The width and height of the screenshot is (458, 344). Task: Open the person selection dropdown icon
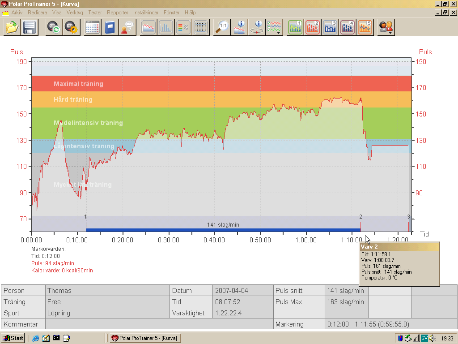tap(386, 27)
